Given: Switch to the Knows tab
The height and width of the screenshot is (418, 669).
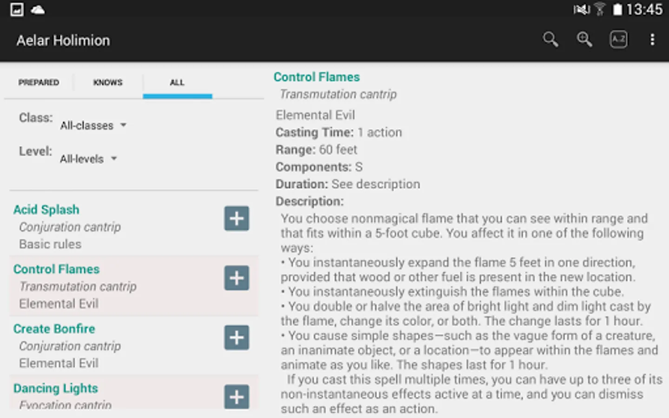Looking at the screenshot, I should [x=108, y=83].
